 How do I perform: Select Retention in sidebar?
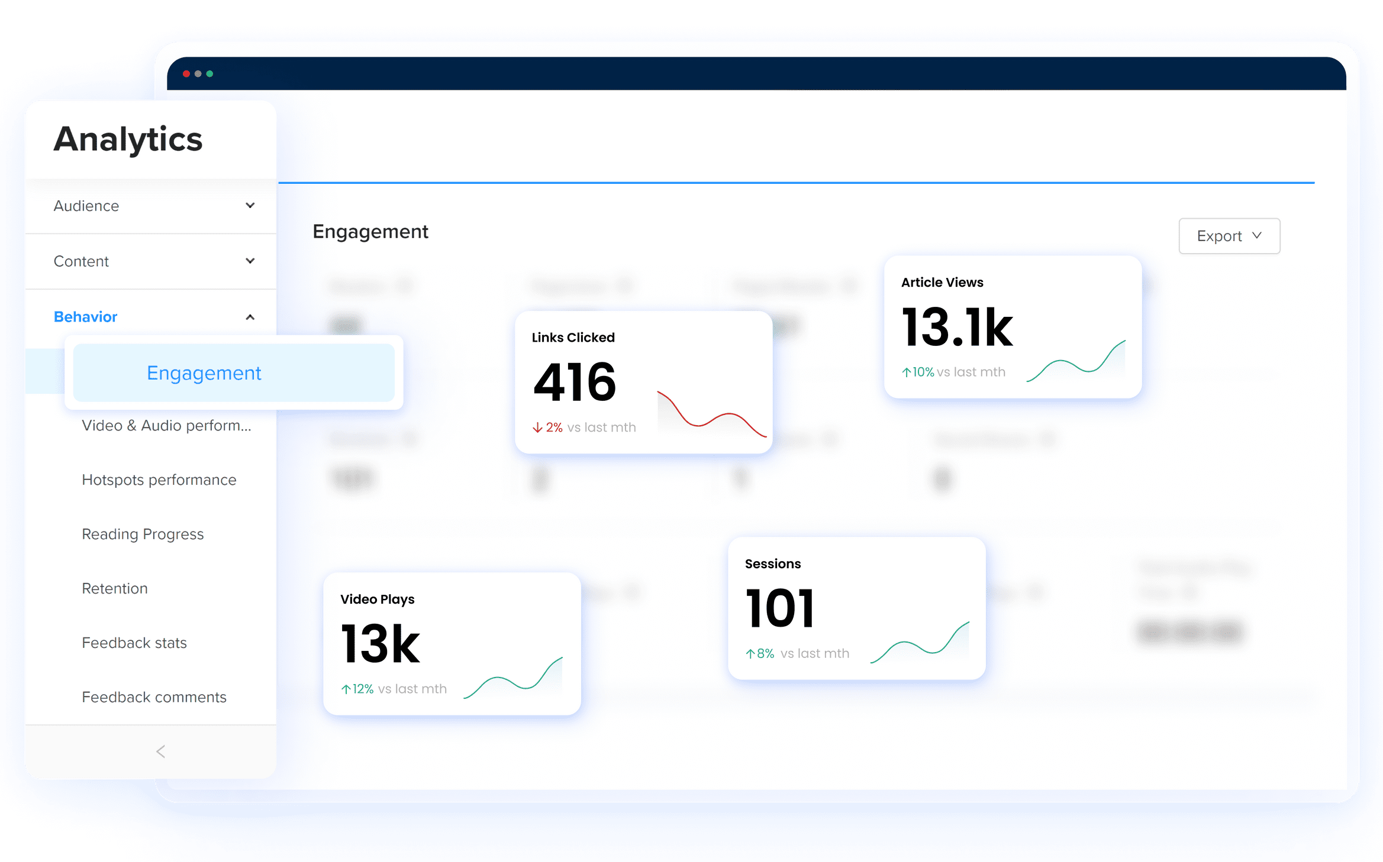[x=115, y=588]
